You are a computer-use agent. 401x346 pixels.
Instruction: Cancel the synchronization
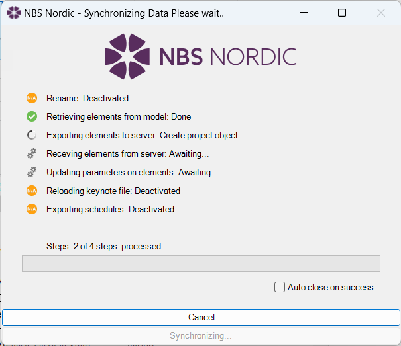(201, 318)
